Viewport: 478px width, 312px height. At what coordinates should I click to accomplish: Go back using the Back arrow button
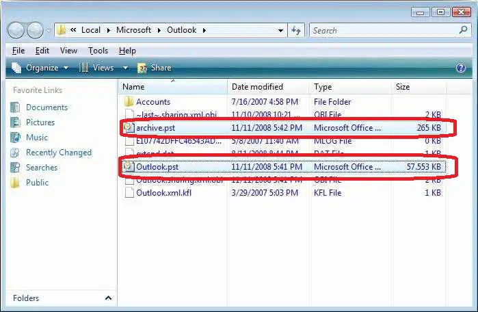16,30
